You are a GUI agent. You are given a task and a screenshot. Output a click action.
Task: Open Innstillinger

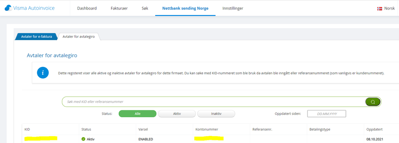pyautogui.click(x=232, y=8)
